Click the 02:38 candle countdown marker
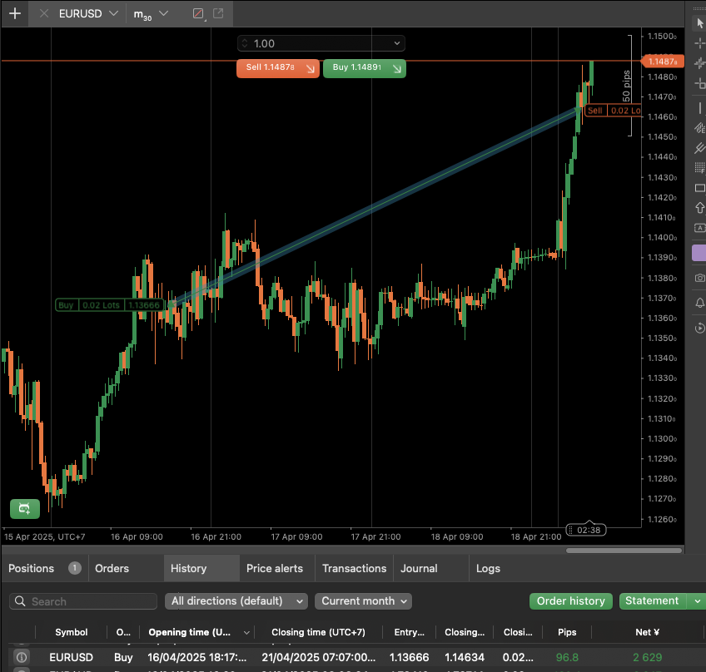 coord(586,530)
